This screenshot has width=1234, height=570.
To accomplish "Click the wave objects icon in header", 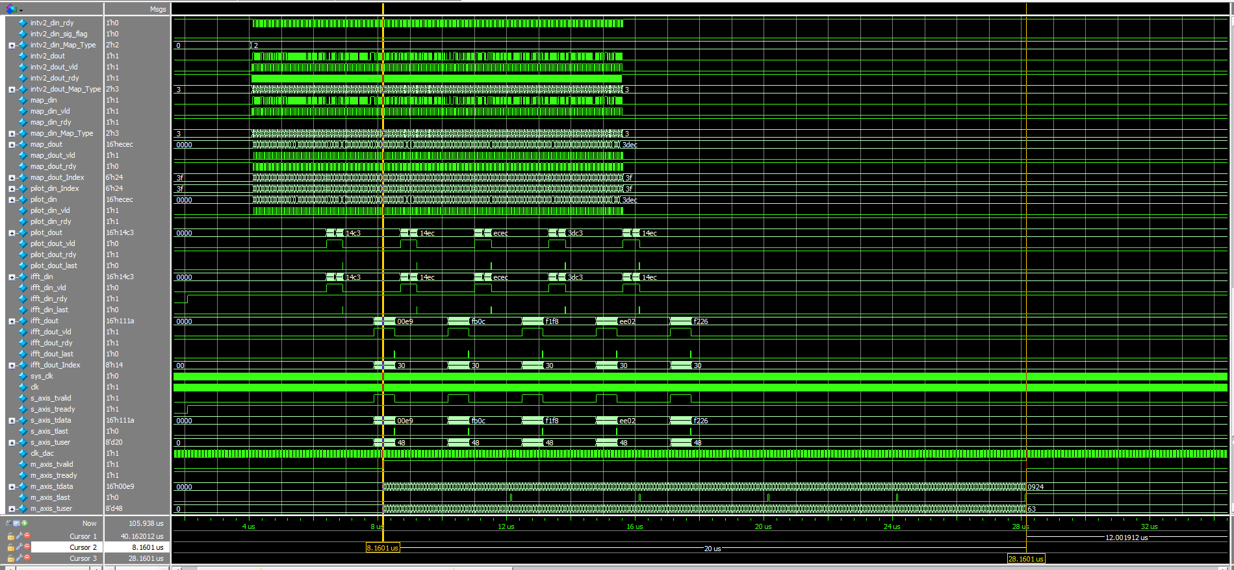I will tap(10, 8).
